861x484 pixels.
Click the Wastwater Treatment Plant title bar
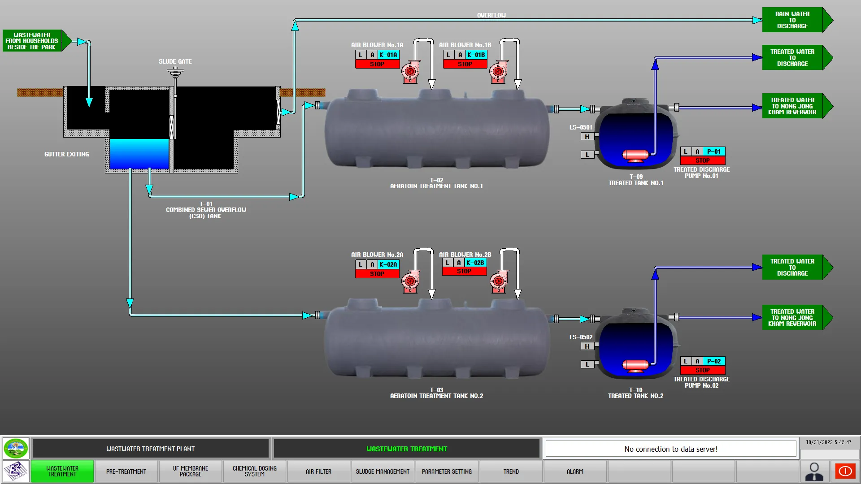tap(150, 449)
